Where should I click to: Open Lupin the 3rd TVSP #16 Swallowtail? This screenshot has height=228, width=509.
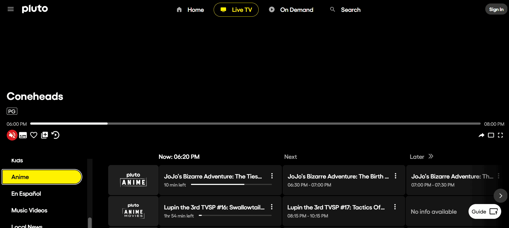pyautogui.click(x=220, y=211)
